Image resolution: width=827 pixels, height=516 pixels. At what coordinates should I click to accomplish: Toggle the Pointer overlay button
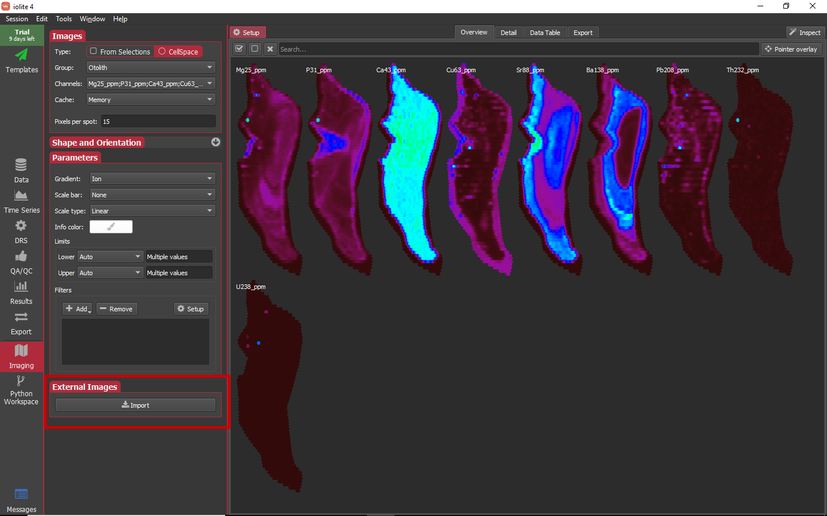(x=791, y=49)
